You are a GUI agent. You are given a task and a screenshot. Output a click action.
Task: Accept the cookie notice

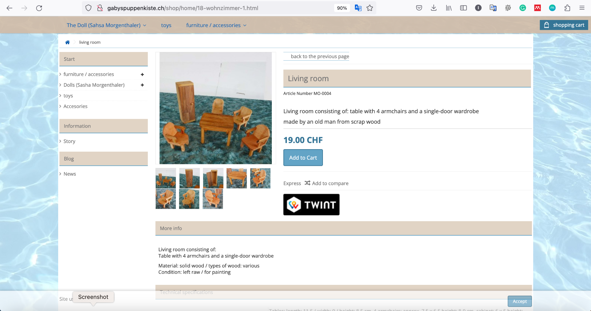coord(520,301)
